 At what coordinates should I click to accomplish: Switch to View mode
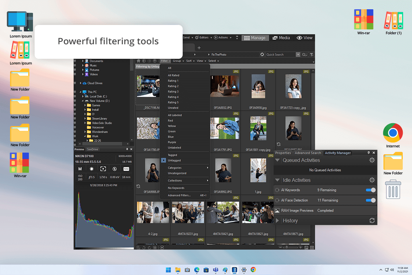coord(305,38)
